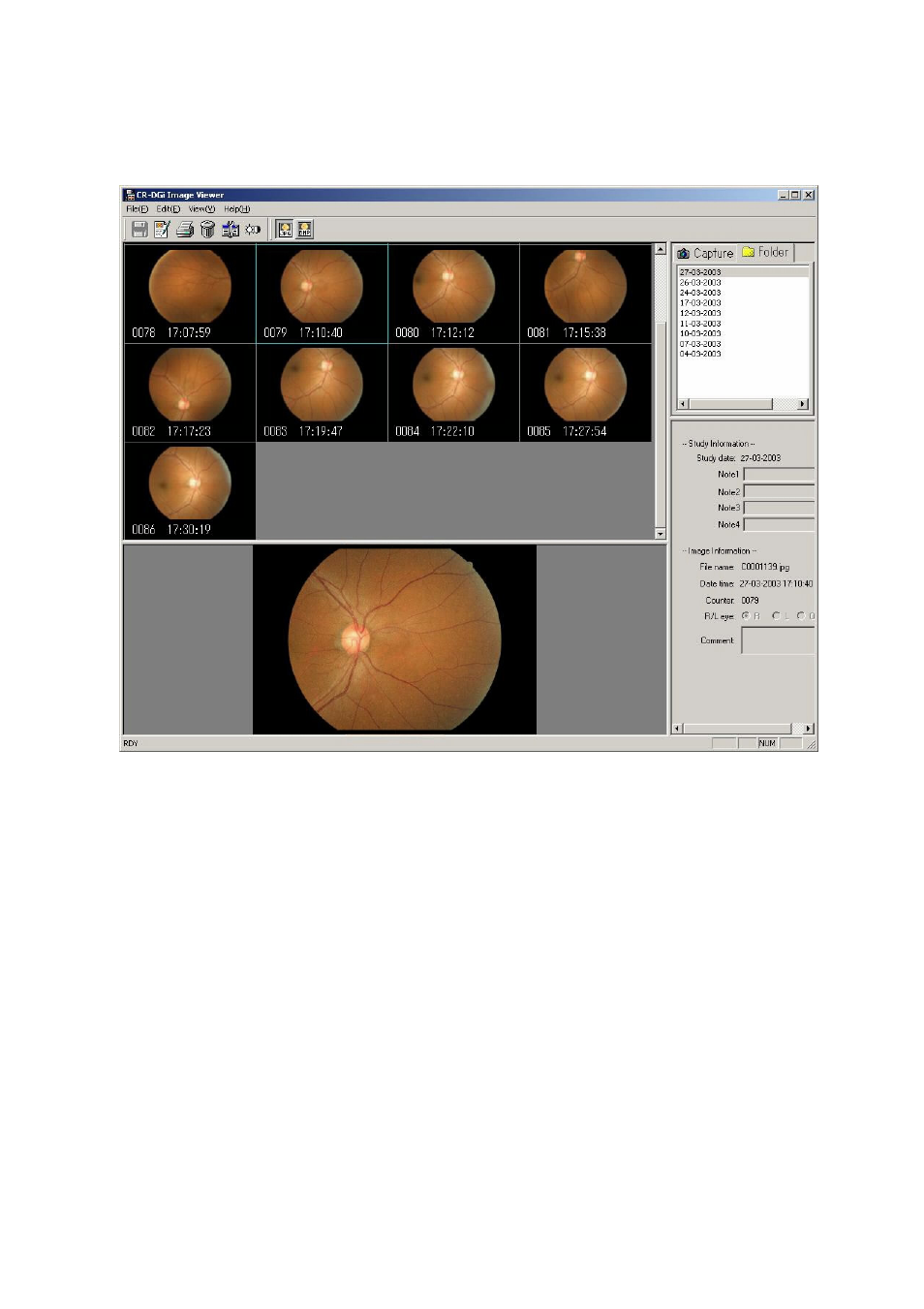Click date list scroll right arrow
The height and width of the screenshot is (1309, 924).
(x=802, y=404)
